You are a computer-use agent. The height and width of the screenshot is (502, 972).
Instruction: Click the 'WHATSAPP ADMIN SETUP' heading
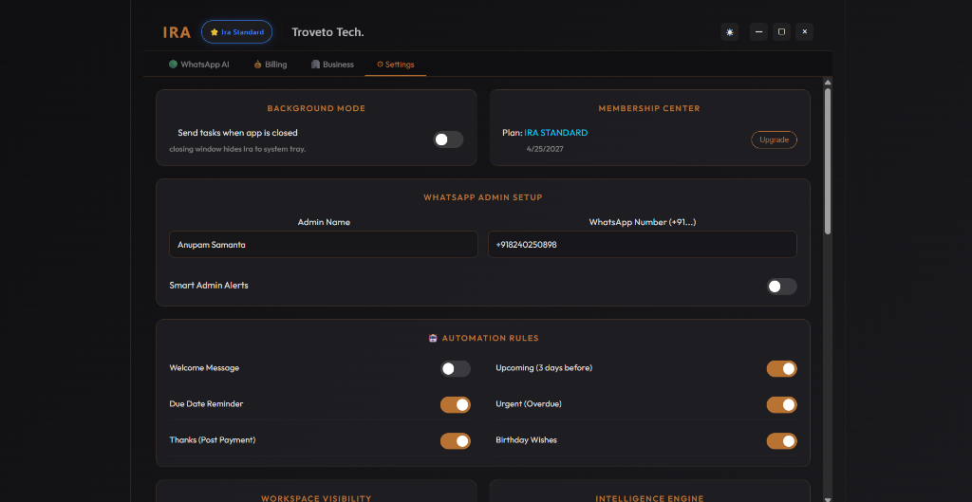pos(483,197)
